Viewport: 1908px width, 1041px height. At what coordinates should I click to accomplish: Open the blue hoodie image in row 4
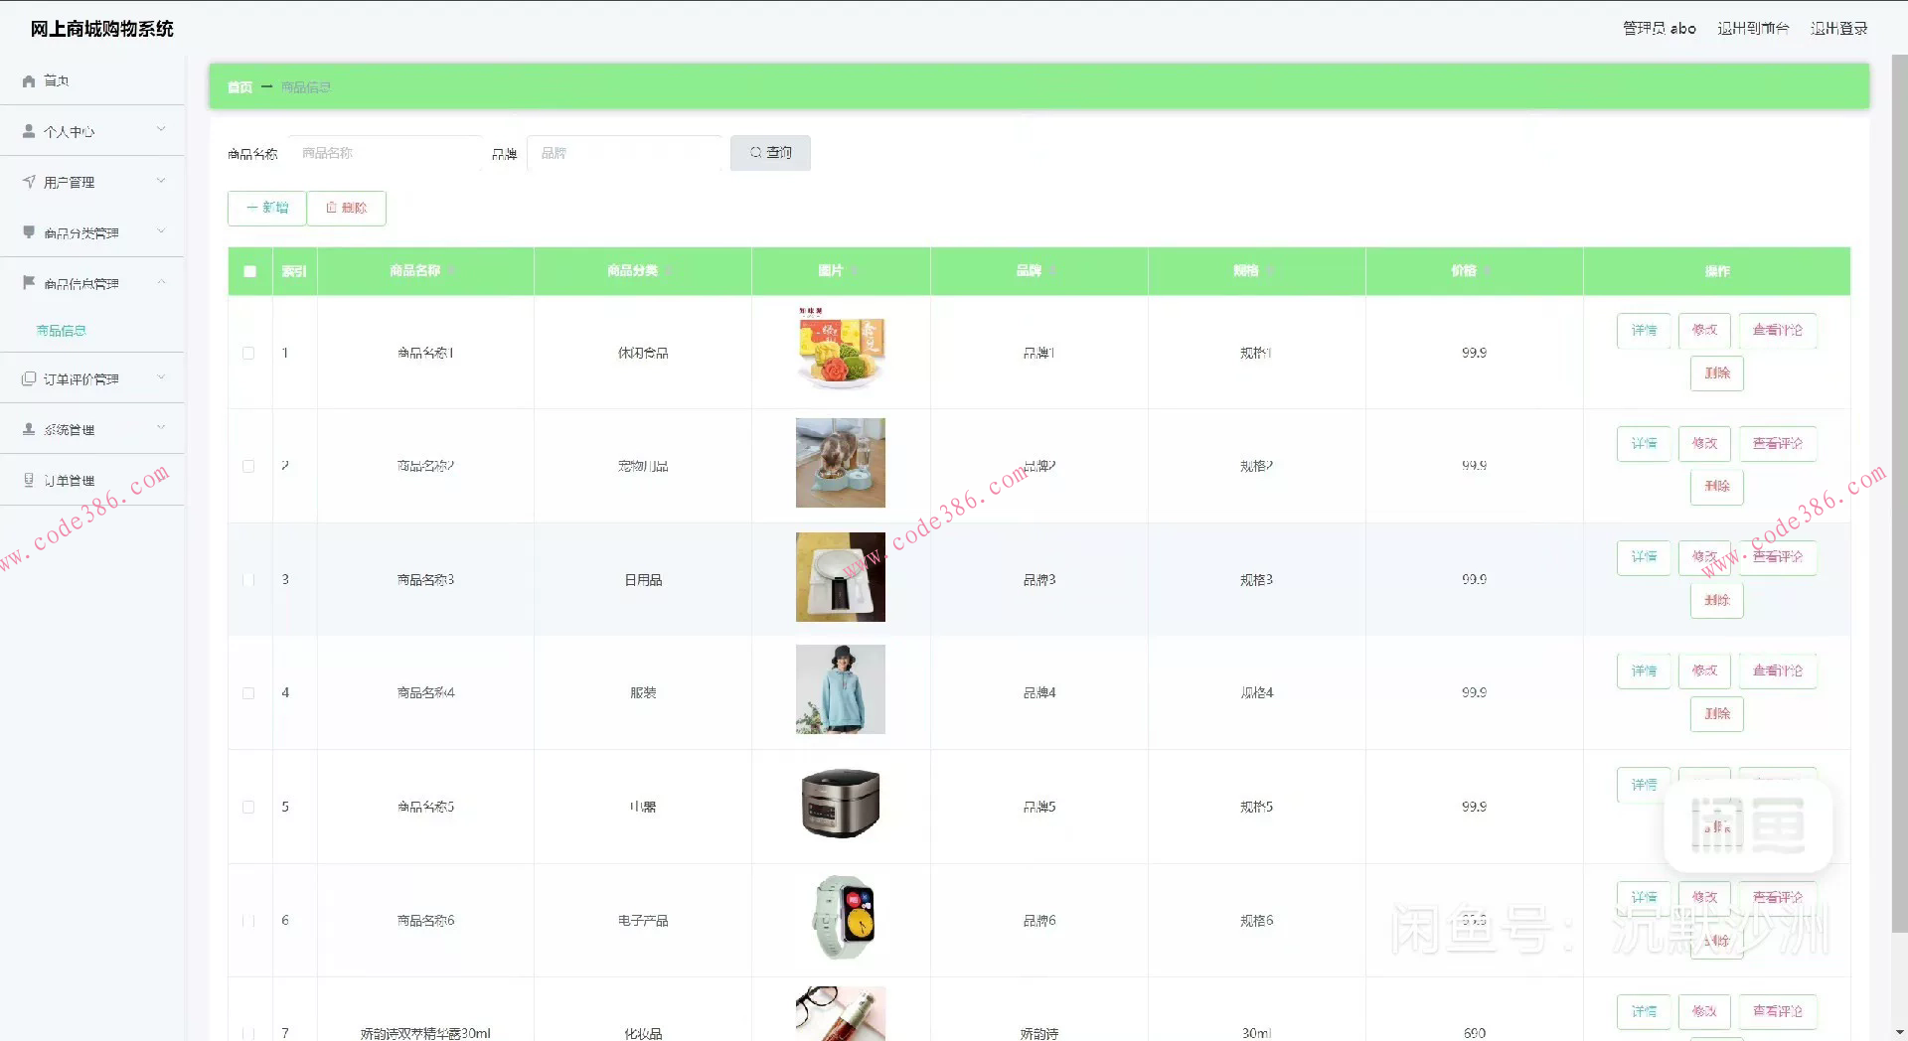tap(841, 689)
